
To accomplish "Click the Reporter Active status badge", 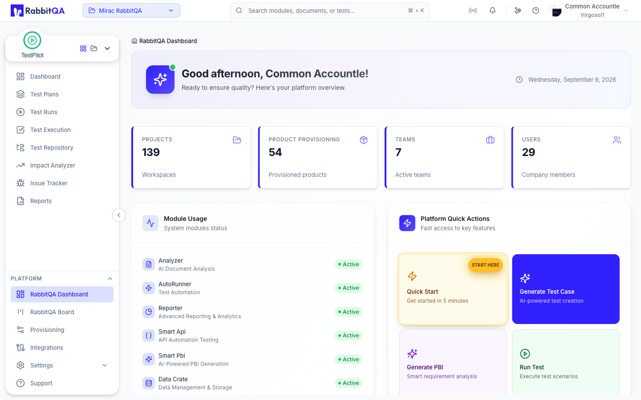I will coord(349,312).
